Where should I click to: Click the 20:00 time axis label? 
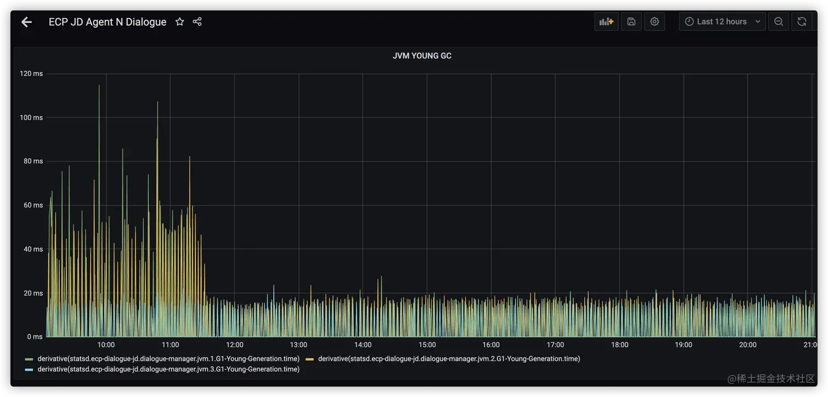point(748,345)
